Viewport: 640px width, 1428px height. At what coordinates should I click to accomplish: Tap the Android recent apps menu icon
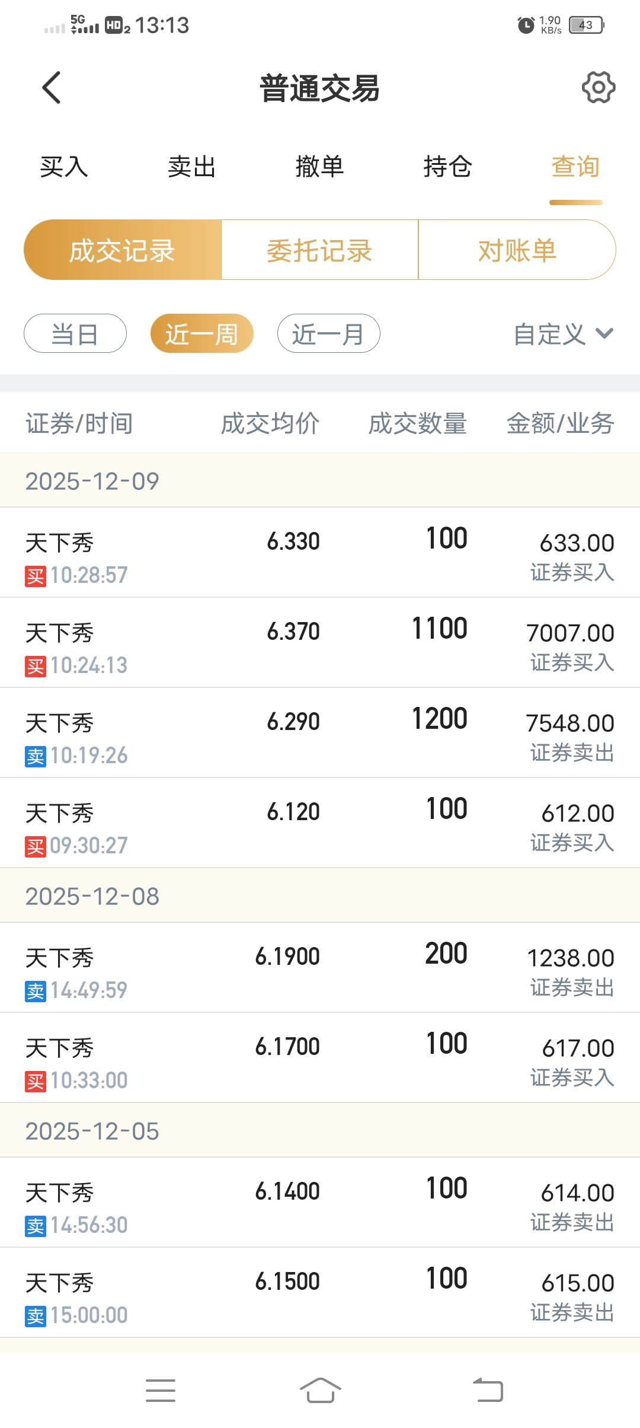pyautogui.click(x=161, y=1390)
